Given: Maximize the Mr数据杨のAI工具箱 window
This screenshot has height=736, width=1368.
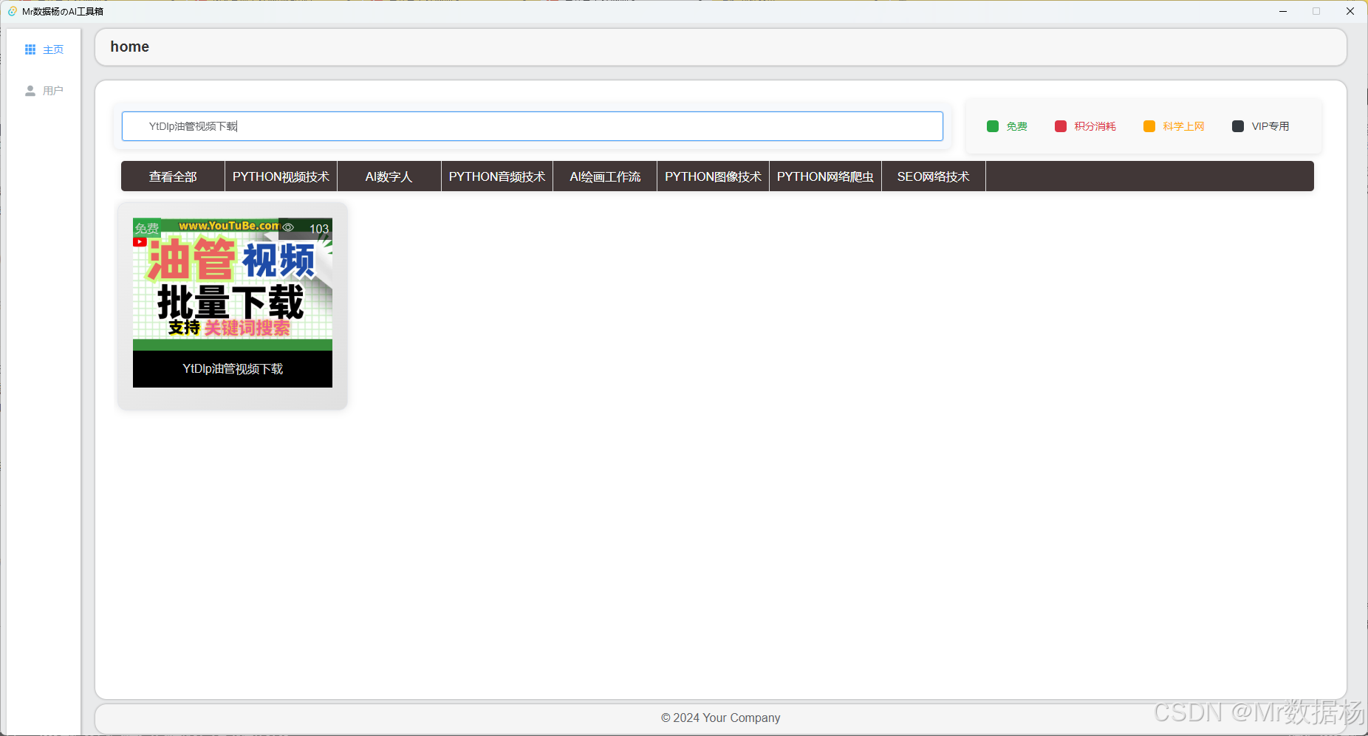Looking at the screenshot, I should click(x=1316, y=11).
